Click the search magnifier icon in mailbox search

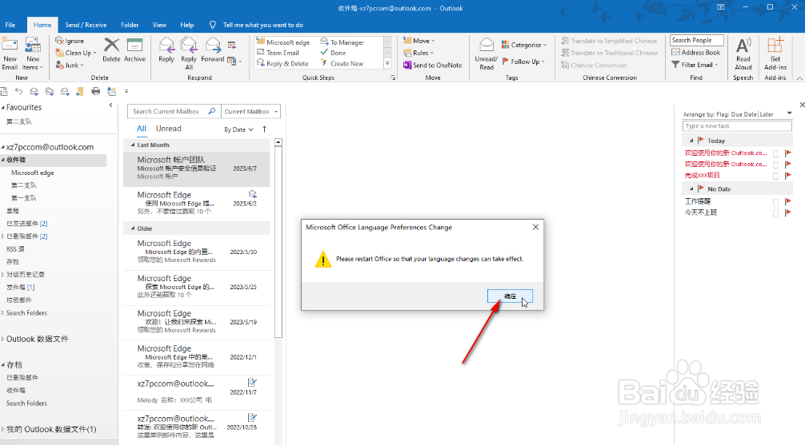211,111
